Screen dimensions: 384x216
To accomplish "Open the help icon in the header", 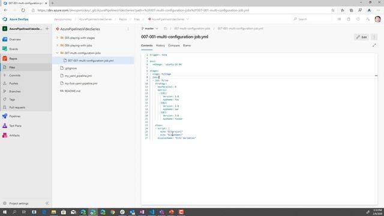I will pyautogui.click(x=358, y=19).
